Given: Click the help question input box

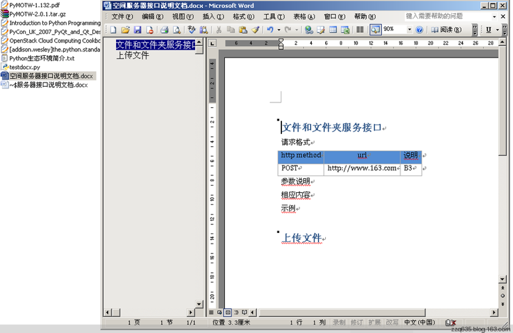Looking at the screenshot, I should tap(447, 16).
